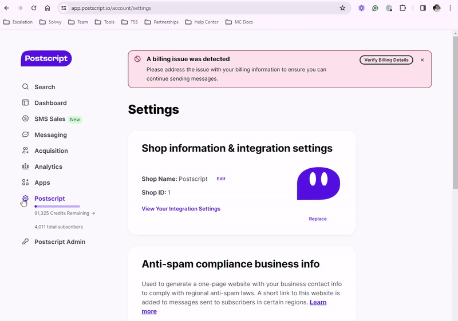Open the Escalation bookmarks folder
Viewport: 458px width, 321px height.
tap(18, 22)
